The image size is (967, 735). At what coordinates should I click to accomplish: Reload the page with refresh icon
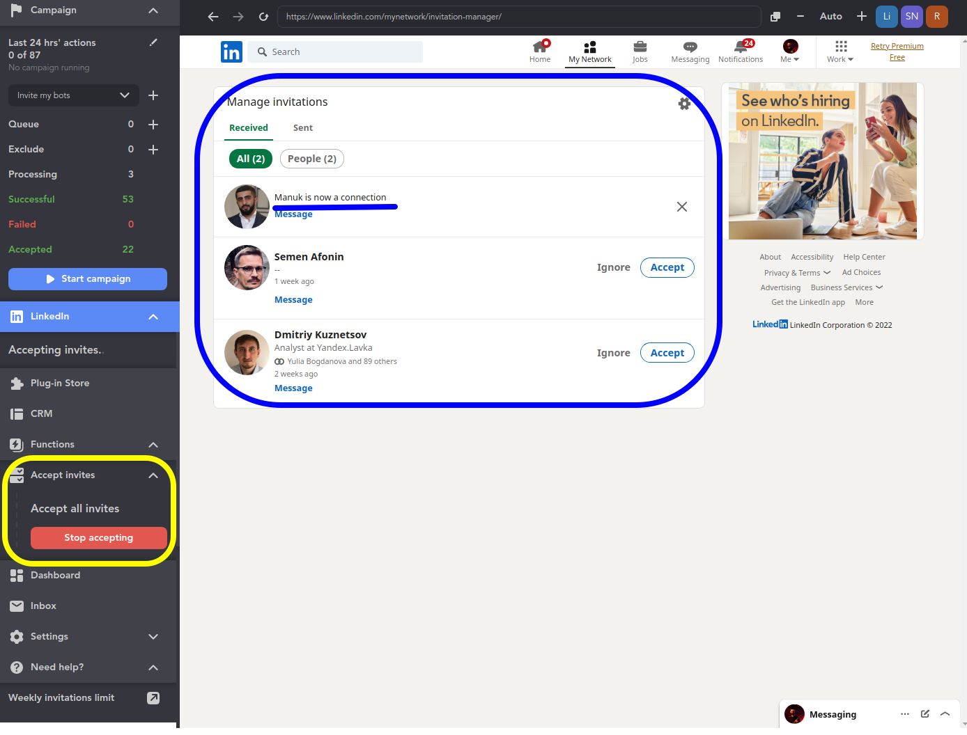click(x=263, y=16)
